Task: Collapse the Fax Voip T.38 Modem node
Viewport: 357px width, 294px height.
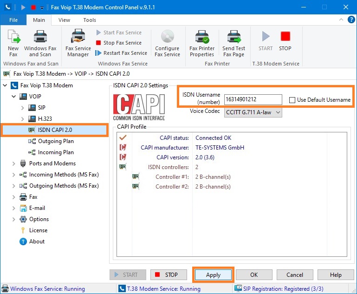Action: (x=5, y=85)
